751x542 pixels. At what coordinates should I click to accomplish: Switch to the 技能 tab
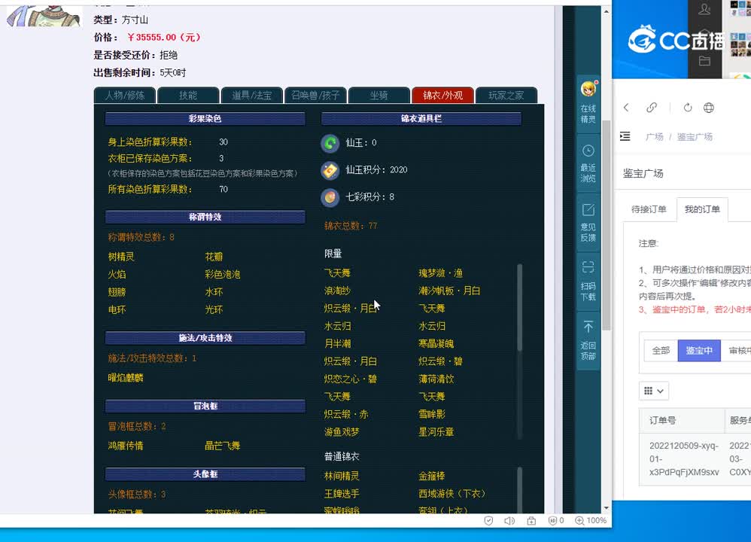point(188,96)
